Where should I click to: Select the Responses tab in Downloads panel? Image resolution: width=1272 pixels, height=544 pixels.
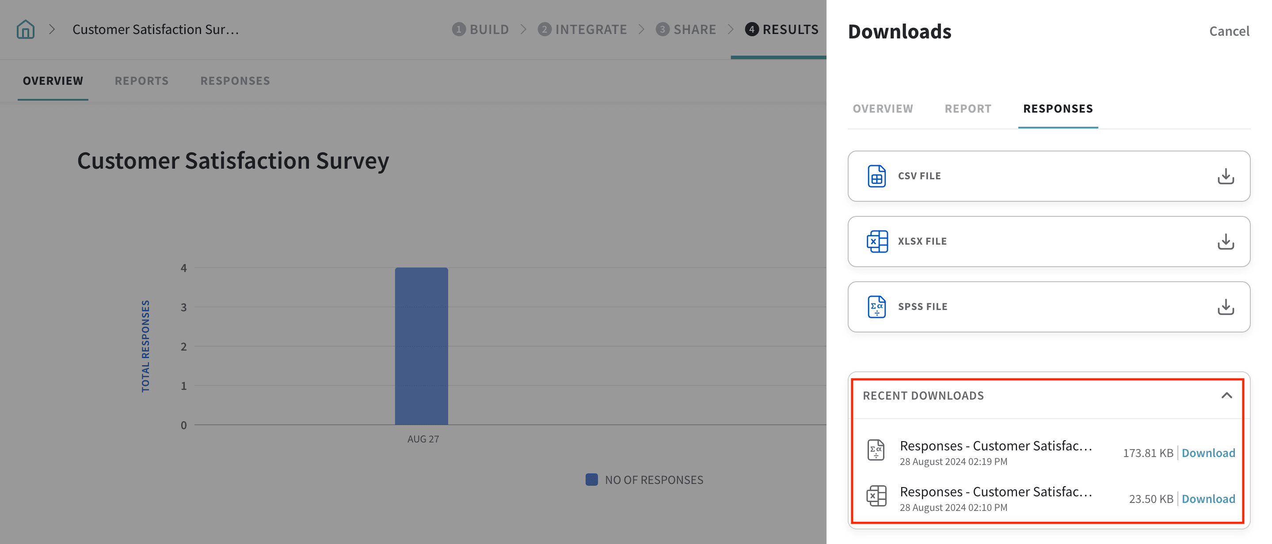1058,109
